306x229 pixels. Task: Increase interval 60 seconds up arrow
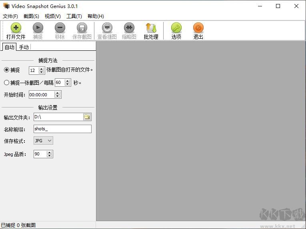(x=68, y=81)
